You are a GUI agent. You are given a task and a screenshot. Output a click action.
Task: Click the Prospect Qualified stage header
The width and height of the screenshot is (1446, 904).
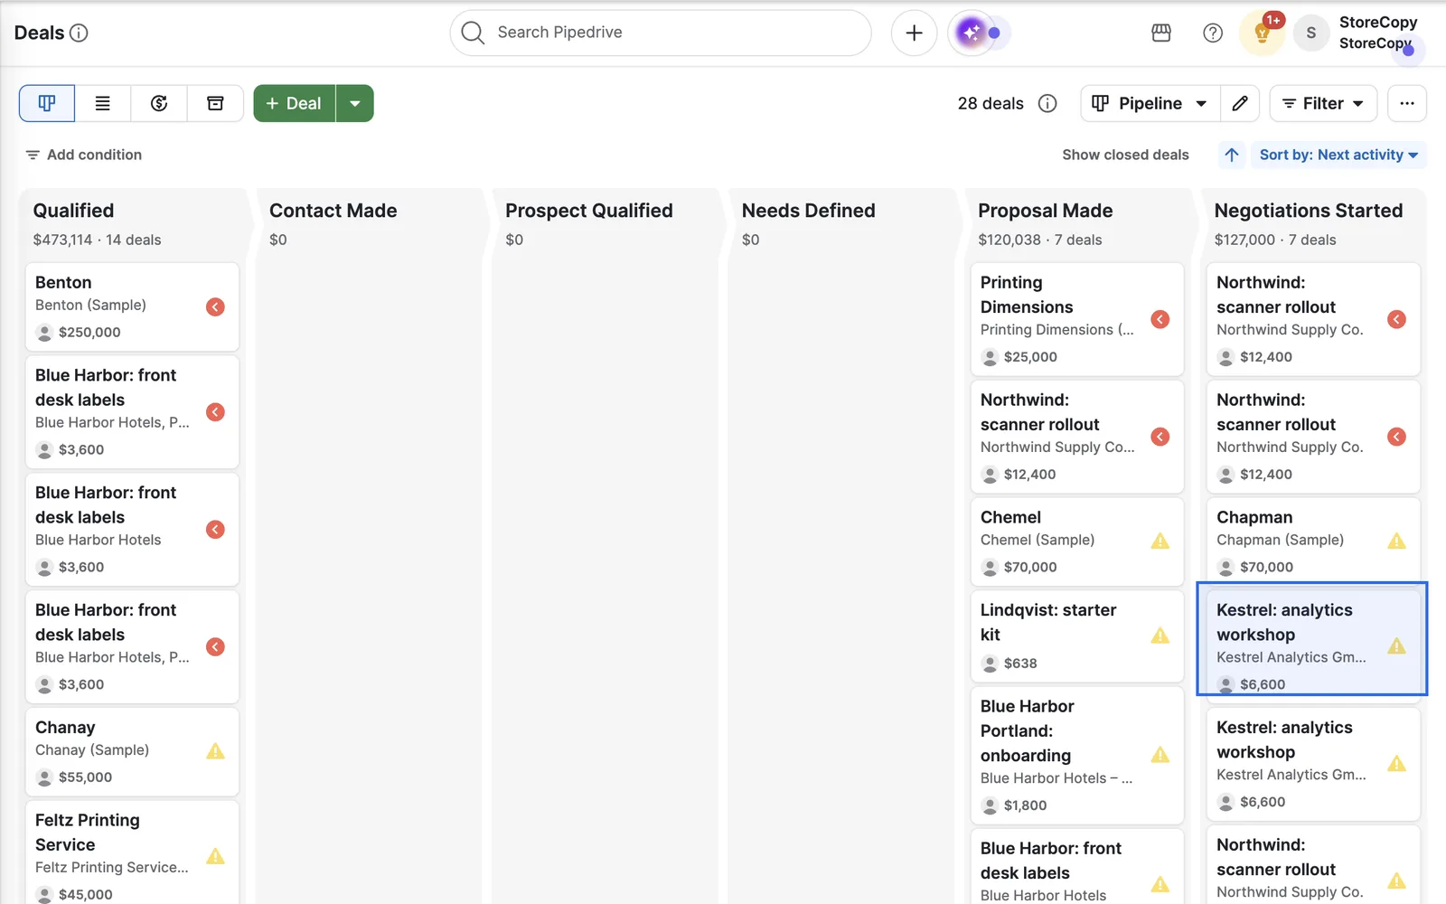click(x=589, y=211)
